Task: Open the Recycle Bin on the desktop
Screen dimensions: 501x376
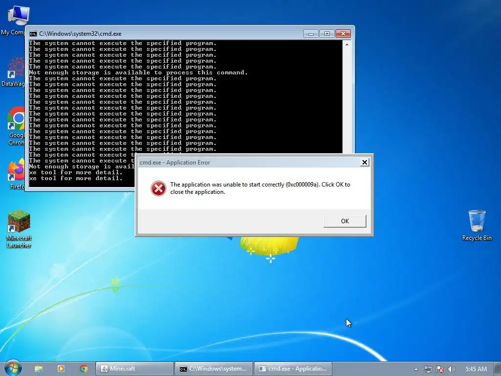Action: 477,225
